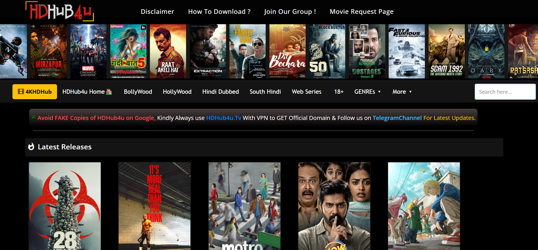This screenshot has width=538, height=250.
Task: Open the Mirzapur poster in carousel
Action: tap(49, 51)
